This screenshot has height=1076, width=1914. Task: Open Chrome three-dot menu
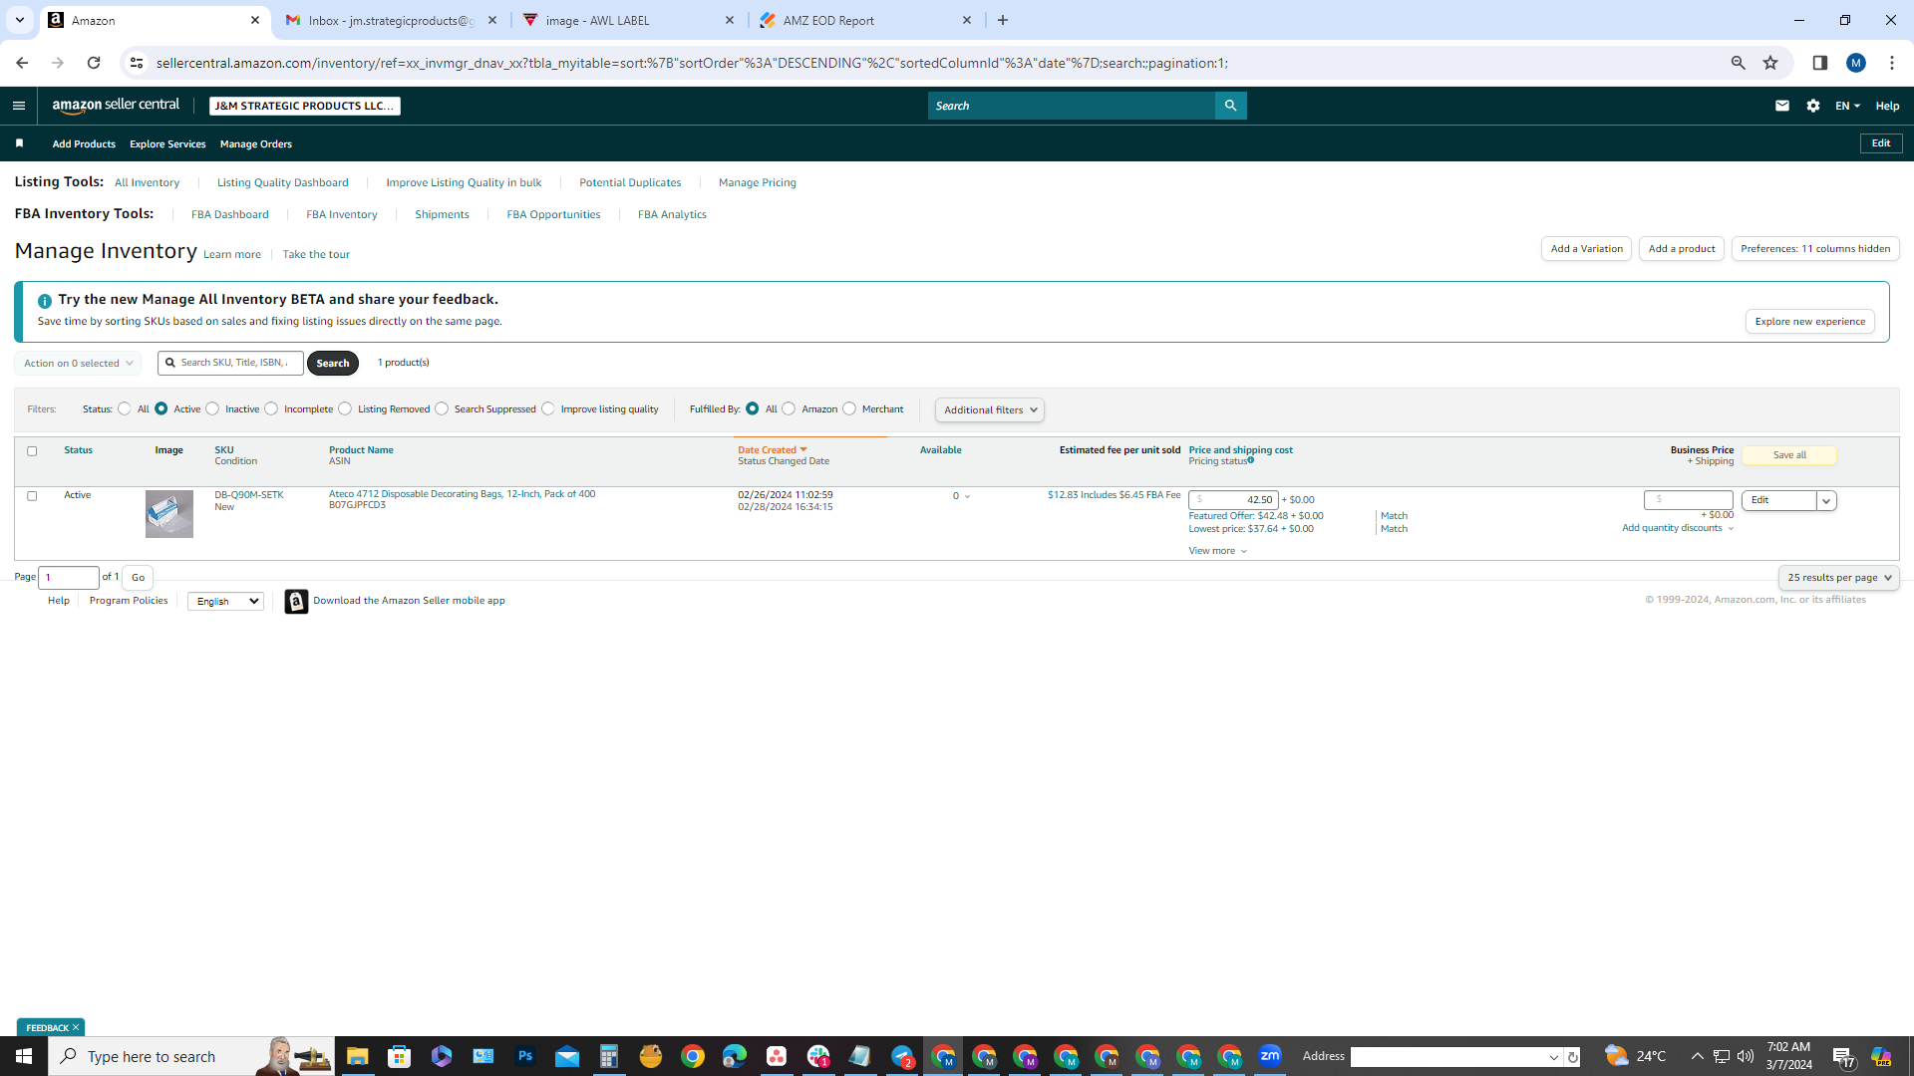click(x=1892, y=63)
